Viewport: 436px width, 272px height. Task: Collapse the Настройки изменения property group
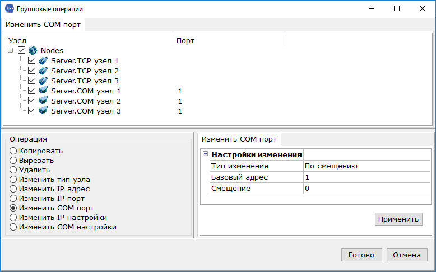[205, 154]
